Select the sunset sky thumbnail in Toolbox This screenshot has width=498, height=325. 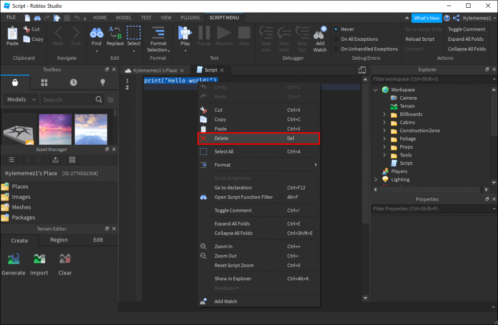coord(56,129)
